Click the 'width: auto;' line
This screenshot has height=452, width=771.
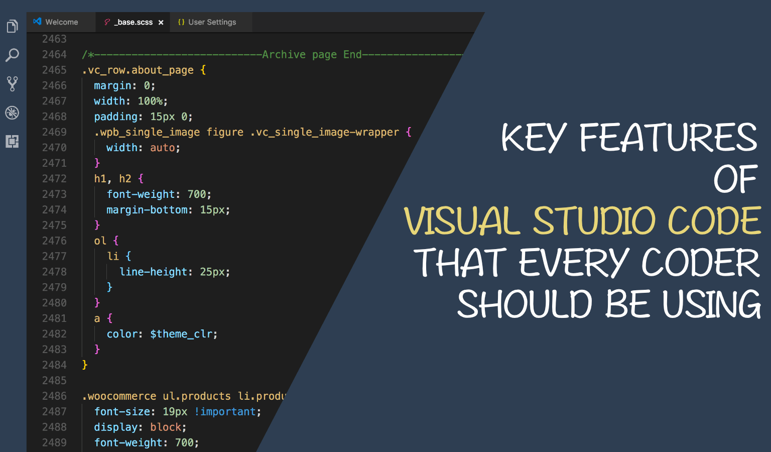click(143, 148)
